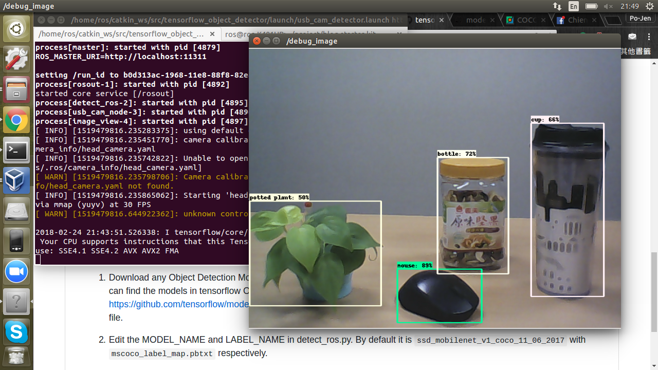Open the muted volume indicator
This screenshot has width=658, height=370.
tap(609, 6)
